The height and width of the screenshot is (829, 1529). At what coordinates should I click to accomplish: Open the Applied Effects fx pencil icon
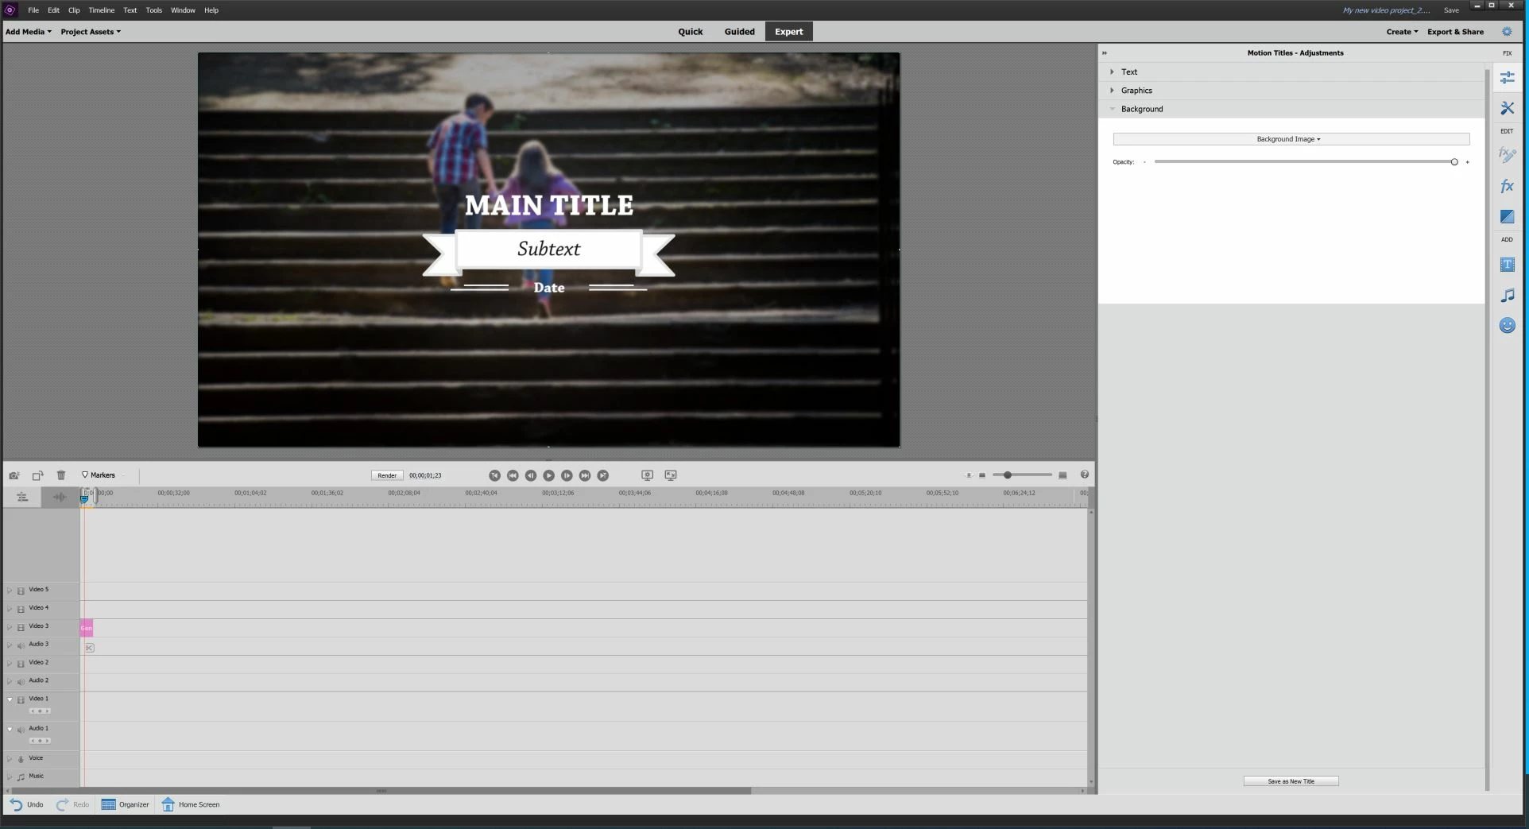tap(1507, 154)
